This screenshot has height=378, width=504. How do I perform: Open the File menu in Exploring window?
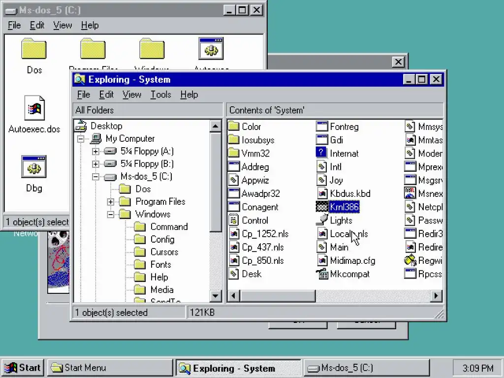pos(84,94)
